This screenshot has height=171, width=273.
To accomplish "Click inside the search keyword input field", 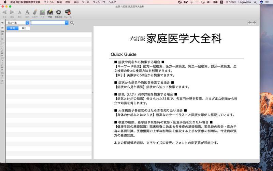I will coord(48,23).
